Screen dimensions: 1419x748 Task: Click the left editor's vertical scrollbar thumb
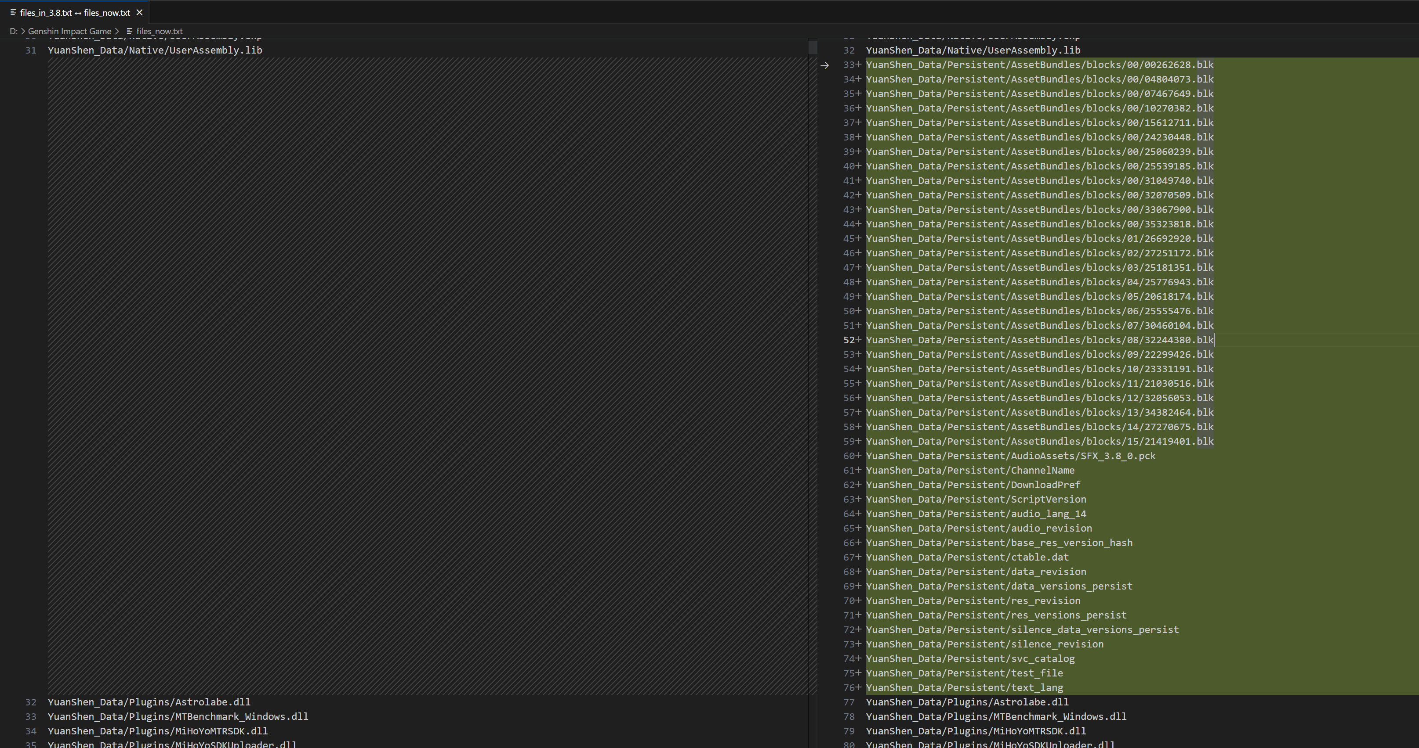click(x=813, y=47)
